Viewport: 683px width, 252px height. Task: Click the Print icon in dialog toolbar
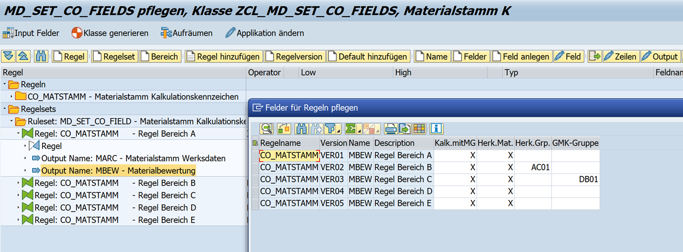tap(391, 129)
